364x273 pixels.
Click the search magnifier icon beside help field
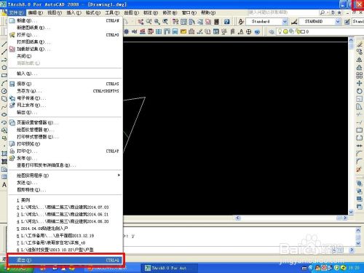[323, 12]
